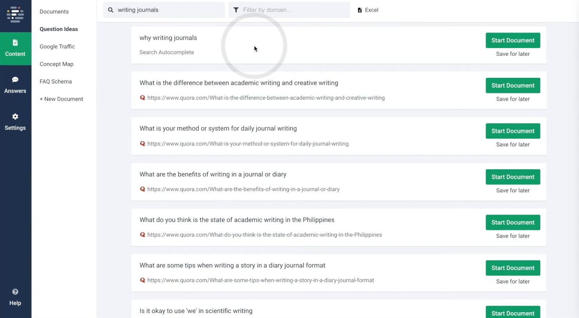This screenshot has height=318, width=579.
Task: View the Concept Map
Action: click(x=56, y=64)
